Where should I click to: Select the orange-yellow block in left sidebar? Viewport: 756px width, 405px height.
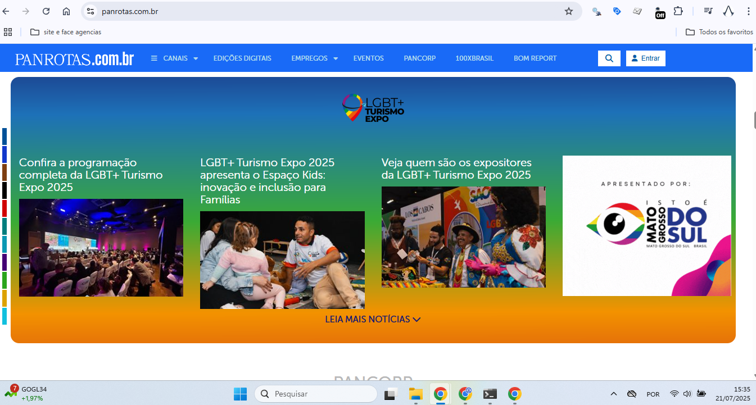point(4,298)
